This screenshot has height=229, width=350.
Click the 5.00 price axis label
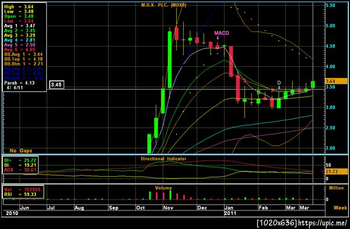(330, 26)
